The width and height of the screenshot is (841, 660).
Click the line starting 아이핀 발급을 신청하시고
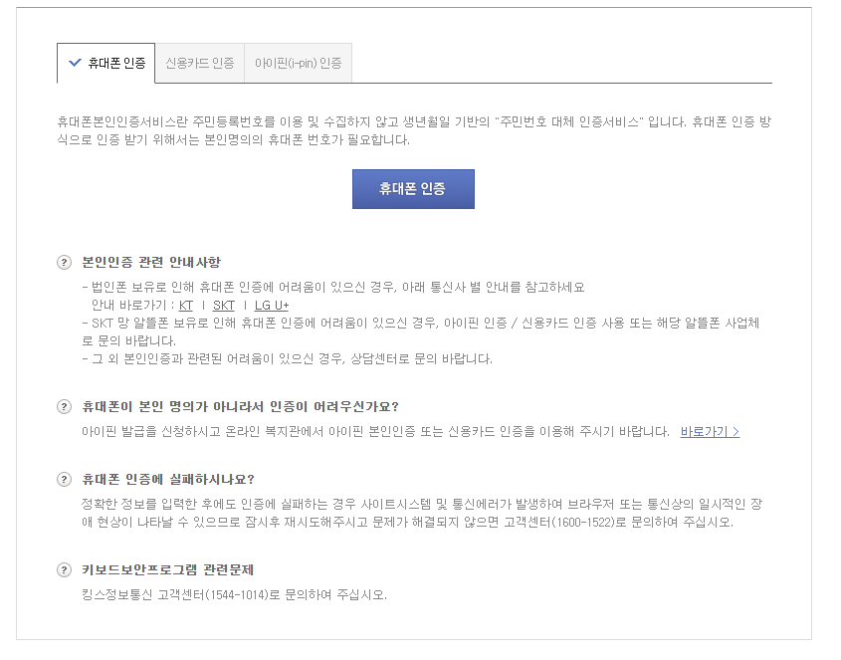(x=375, y=431)
